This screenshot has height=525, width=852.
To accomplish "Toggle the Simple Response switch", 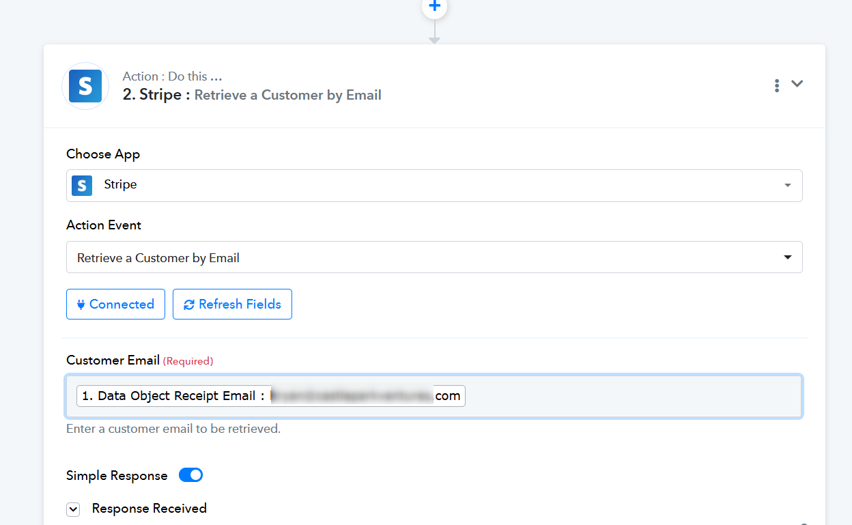I will point(191,475).
